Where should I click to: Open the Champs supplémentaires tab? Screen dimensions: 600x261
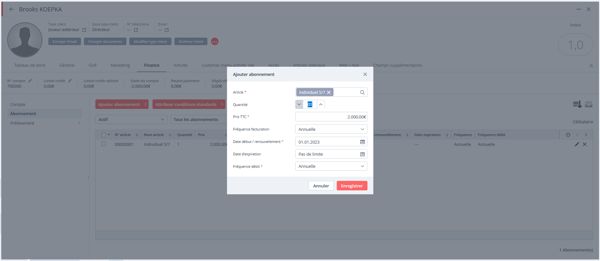coord(397,65)
